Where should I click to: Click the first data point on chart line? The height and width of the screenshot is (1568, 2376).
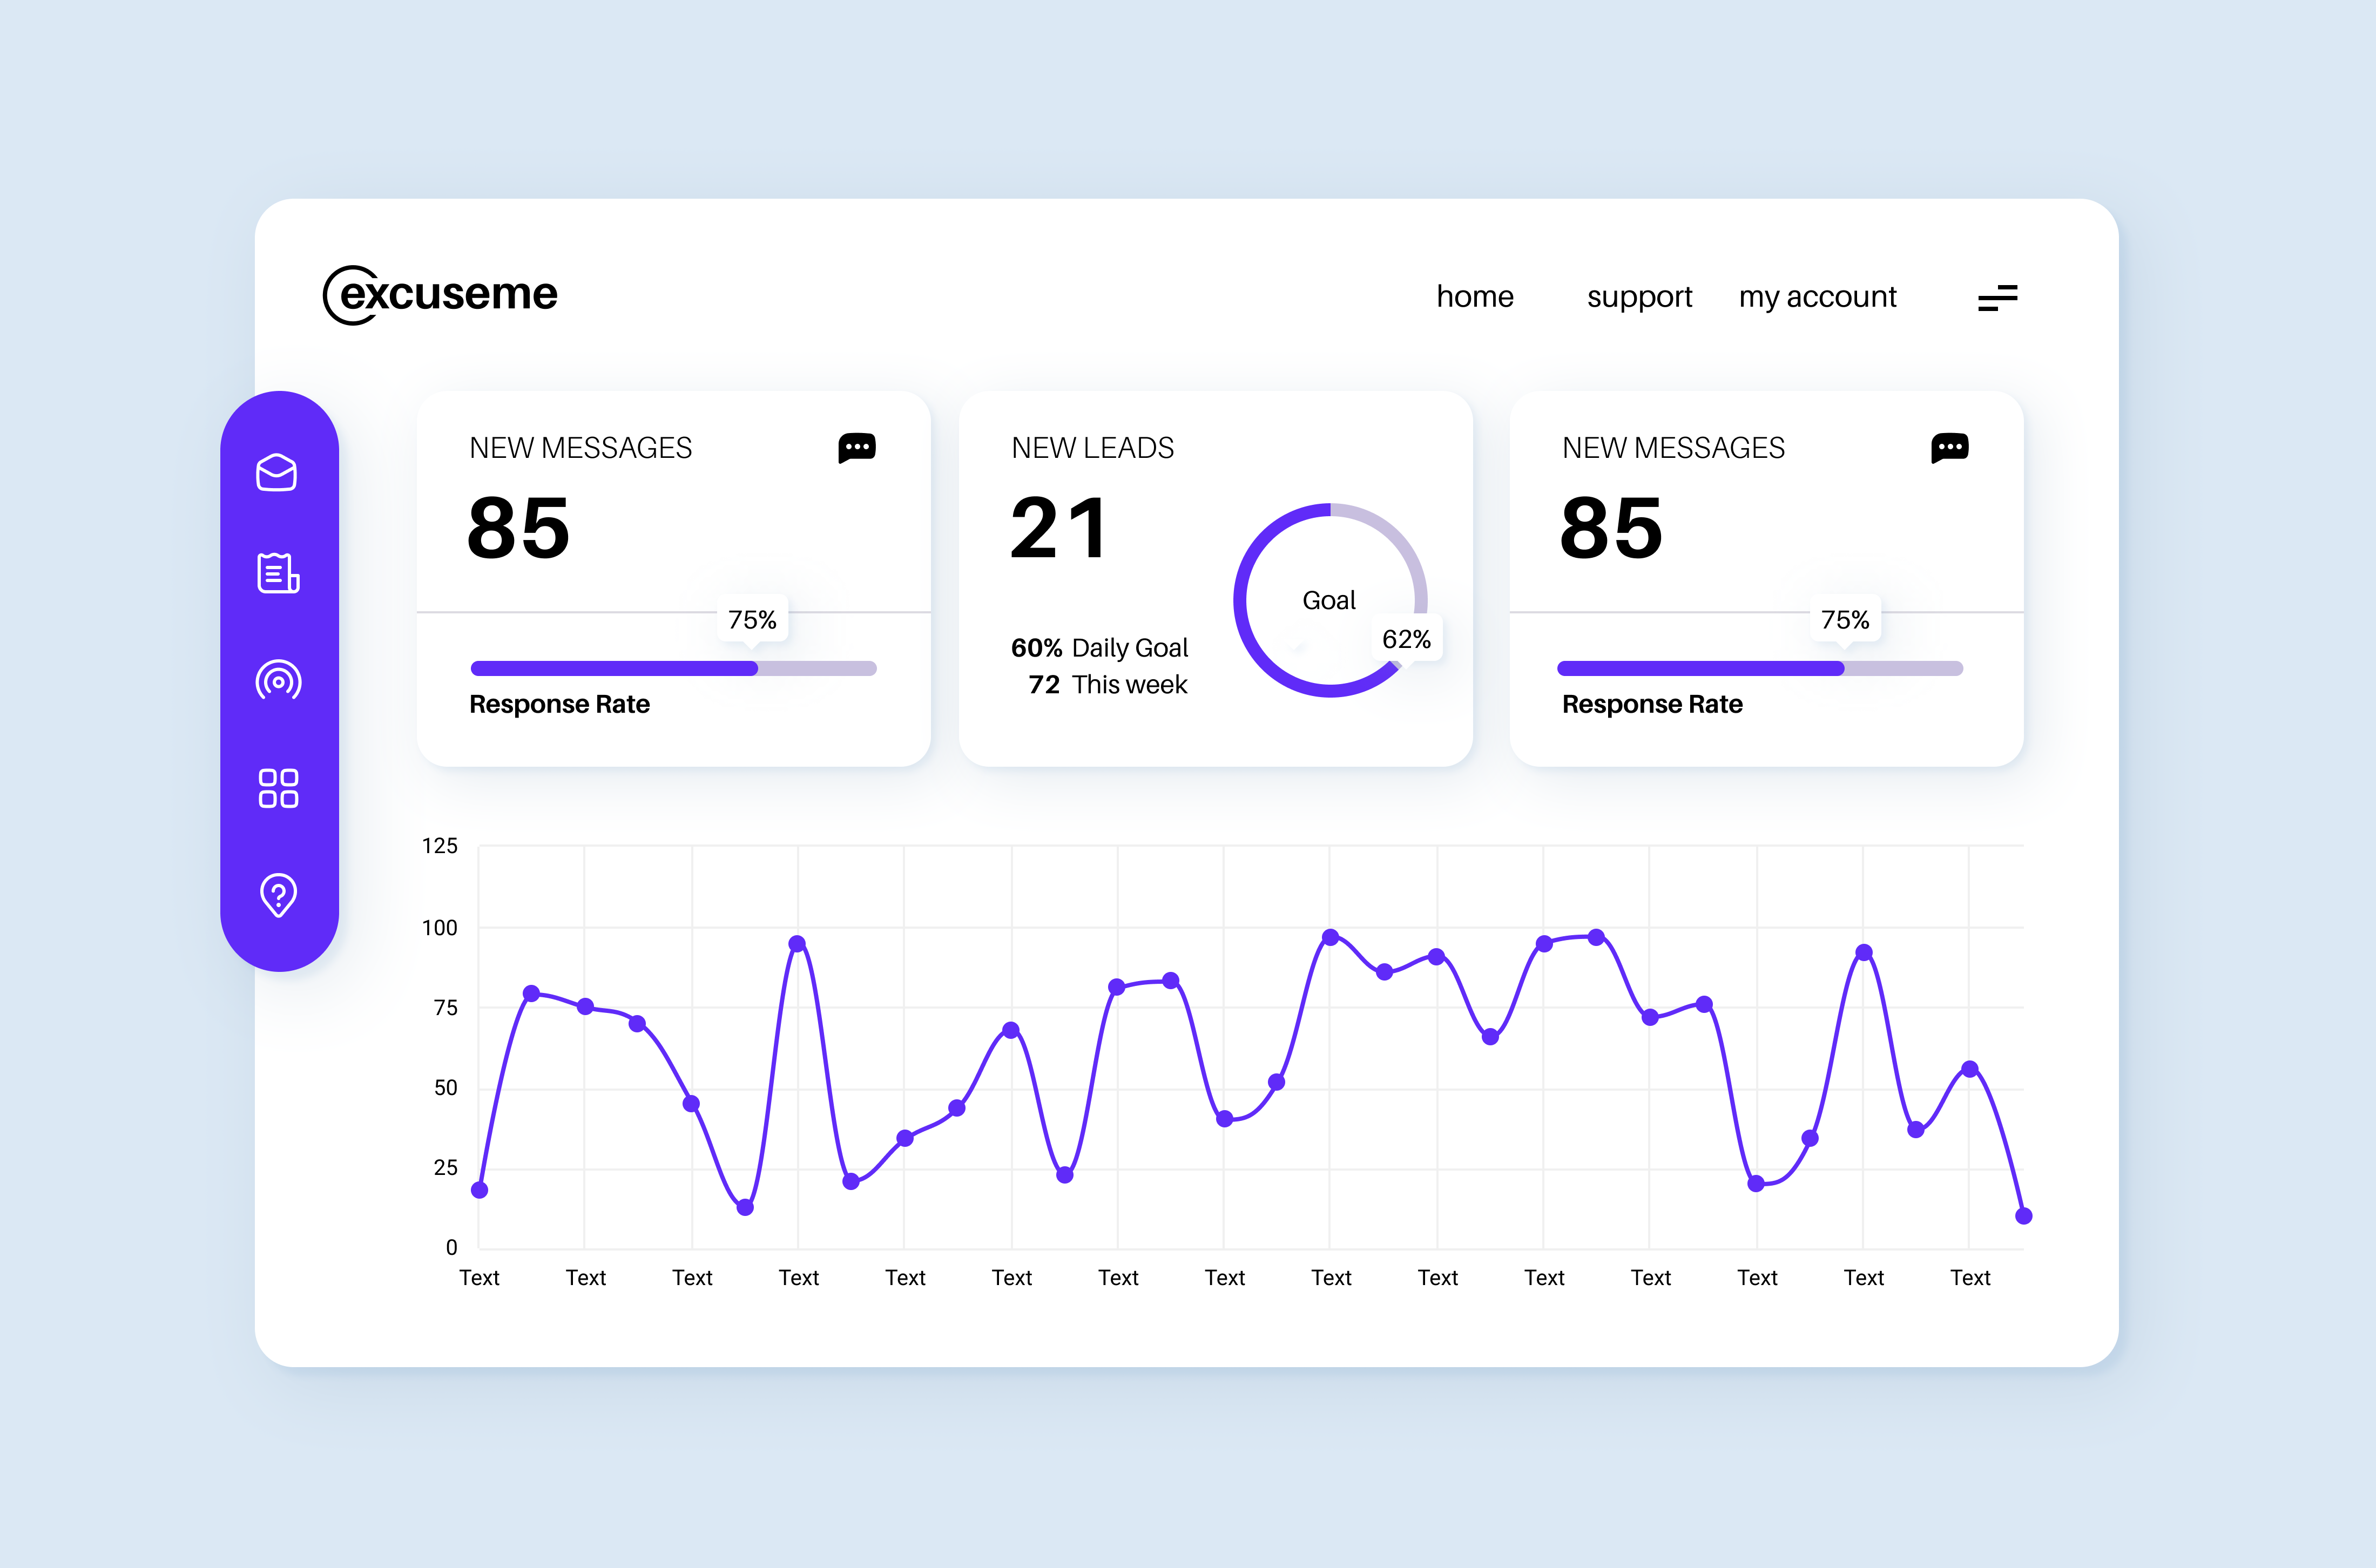(479, 1190)
